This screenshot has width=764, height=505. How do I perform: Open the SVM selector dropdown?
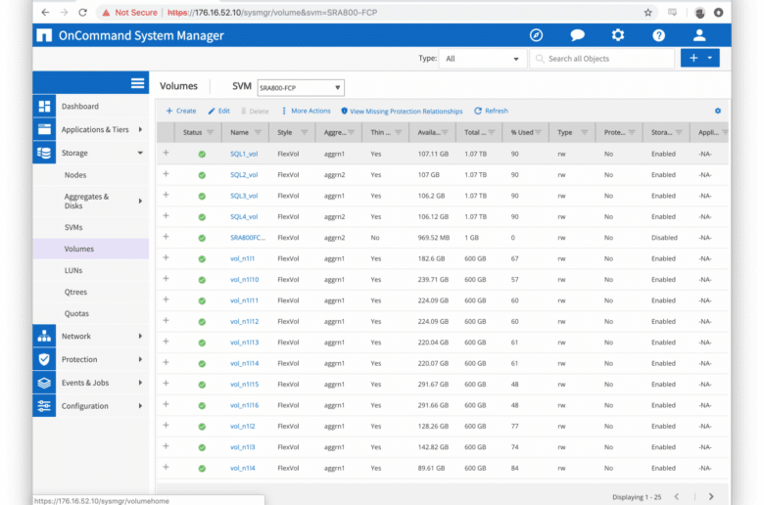301,88
